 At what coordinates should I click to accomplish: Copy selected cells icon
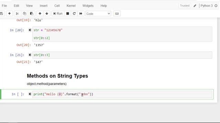24,14
